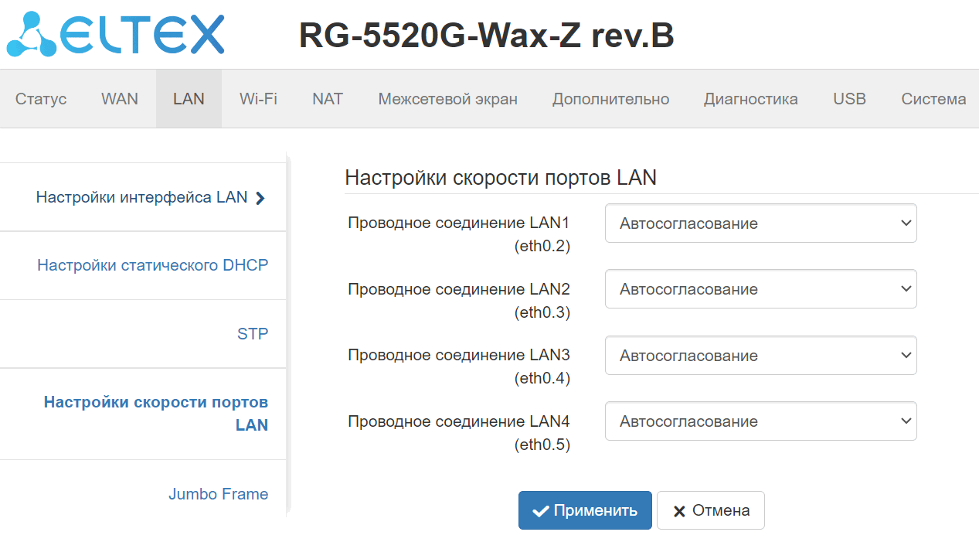Expand the LAN2 (eth0.3) speed dropdown
This screenshot has height=542, width=979.
[760, 289]
